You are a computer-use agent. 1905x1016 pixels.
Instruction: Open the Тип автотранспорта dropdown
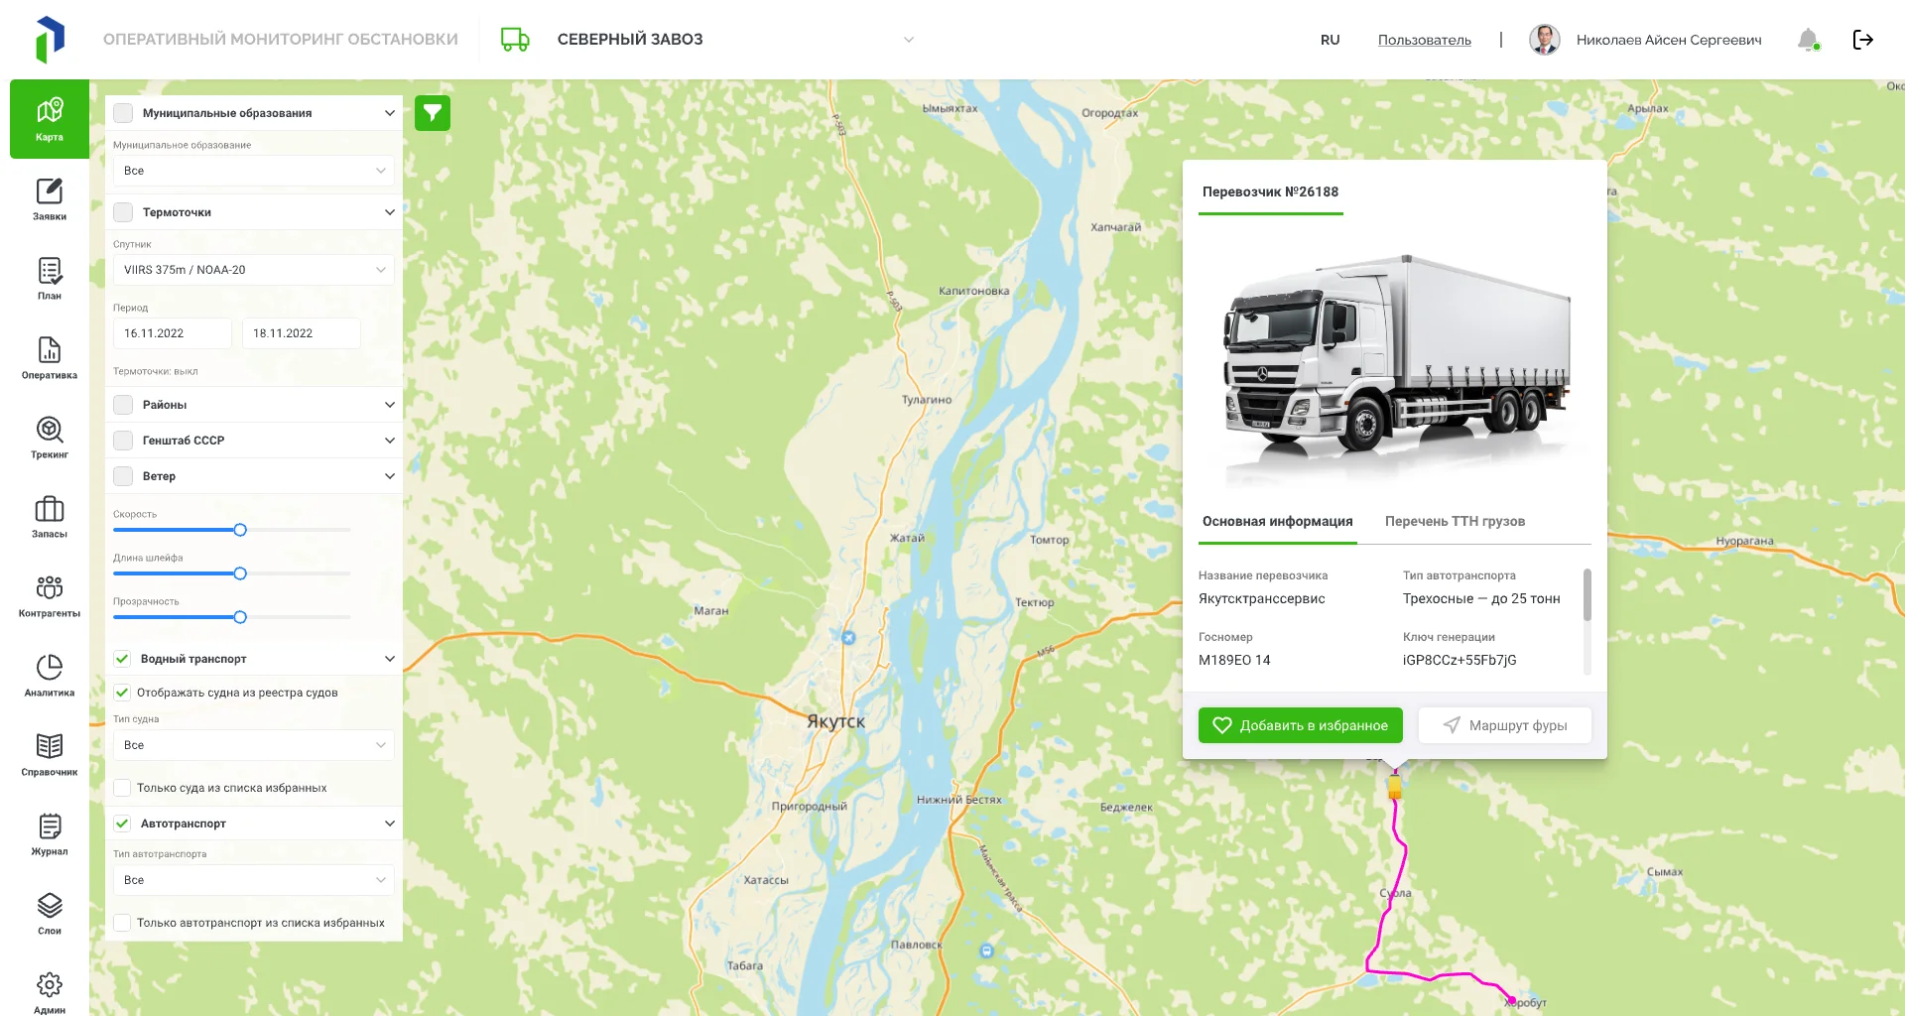click(x=254, y=880)
